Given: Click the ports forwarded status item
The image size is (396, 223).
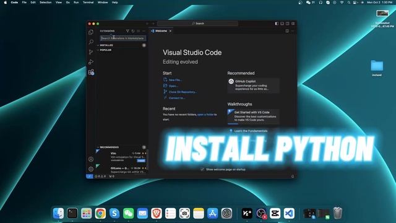Looking at the screenshot, I should [111, 176].
